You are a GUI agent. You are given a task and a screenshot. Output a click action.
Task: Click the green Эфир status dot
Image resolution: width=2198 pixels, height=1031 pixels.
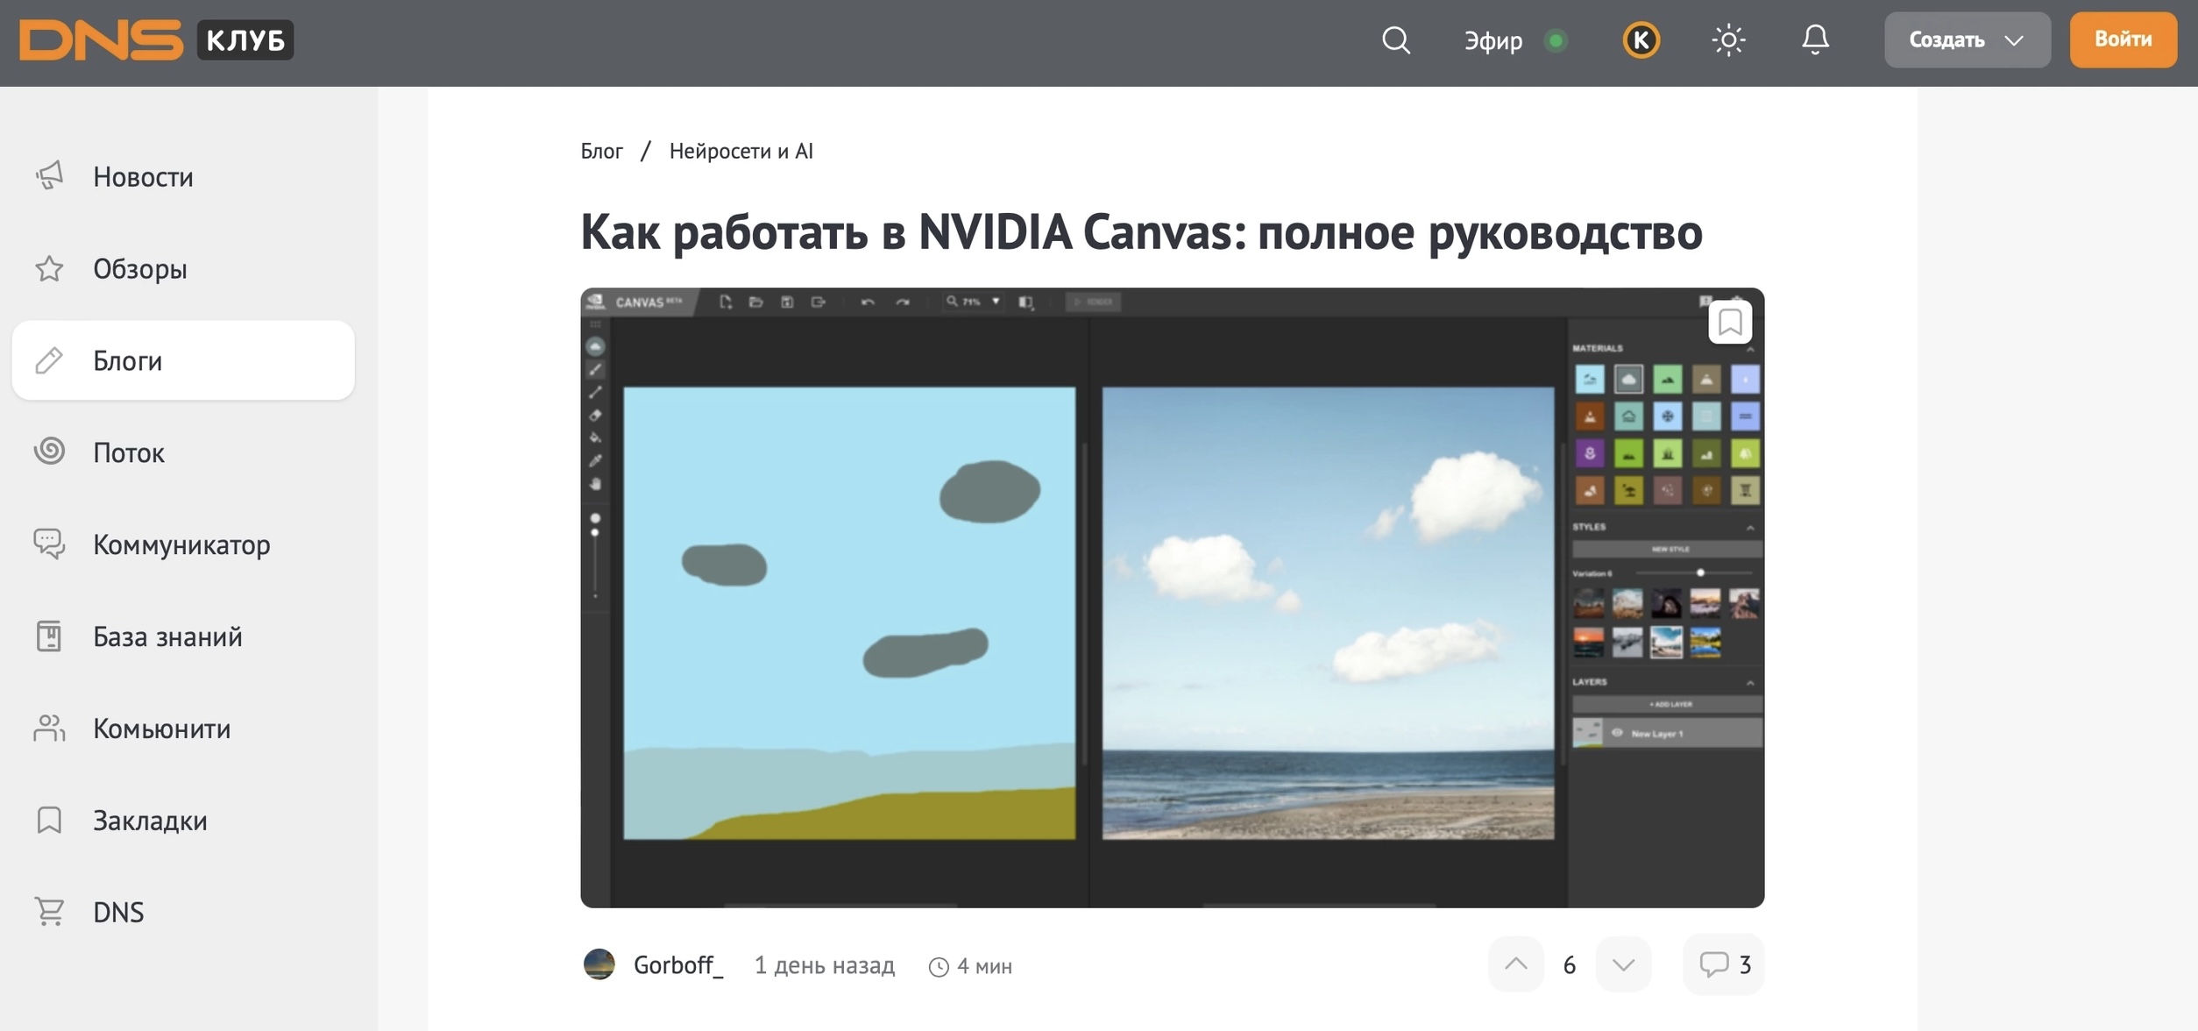click(1556, 41)
